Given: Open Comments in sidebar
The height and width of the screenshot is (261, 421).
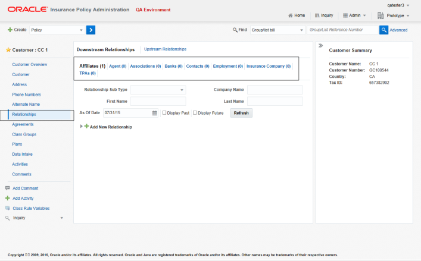Looking at the screenshot, I should (22, 174).
